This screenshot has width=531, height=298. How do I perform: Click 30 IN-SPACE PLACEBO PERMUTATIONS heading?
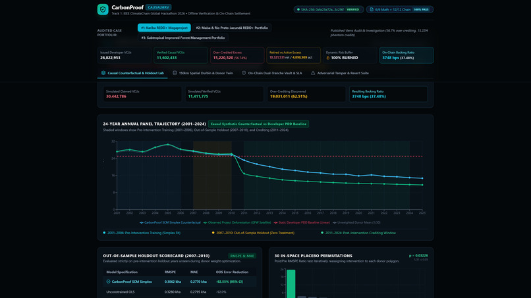coord(313,256)
